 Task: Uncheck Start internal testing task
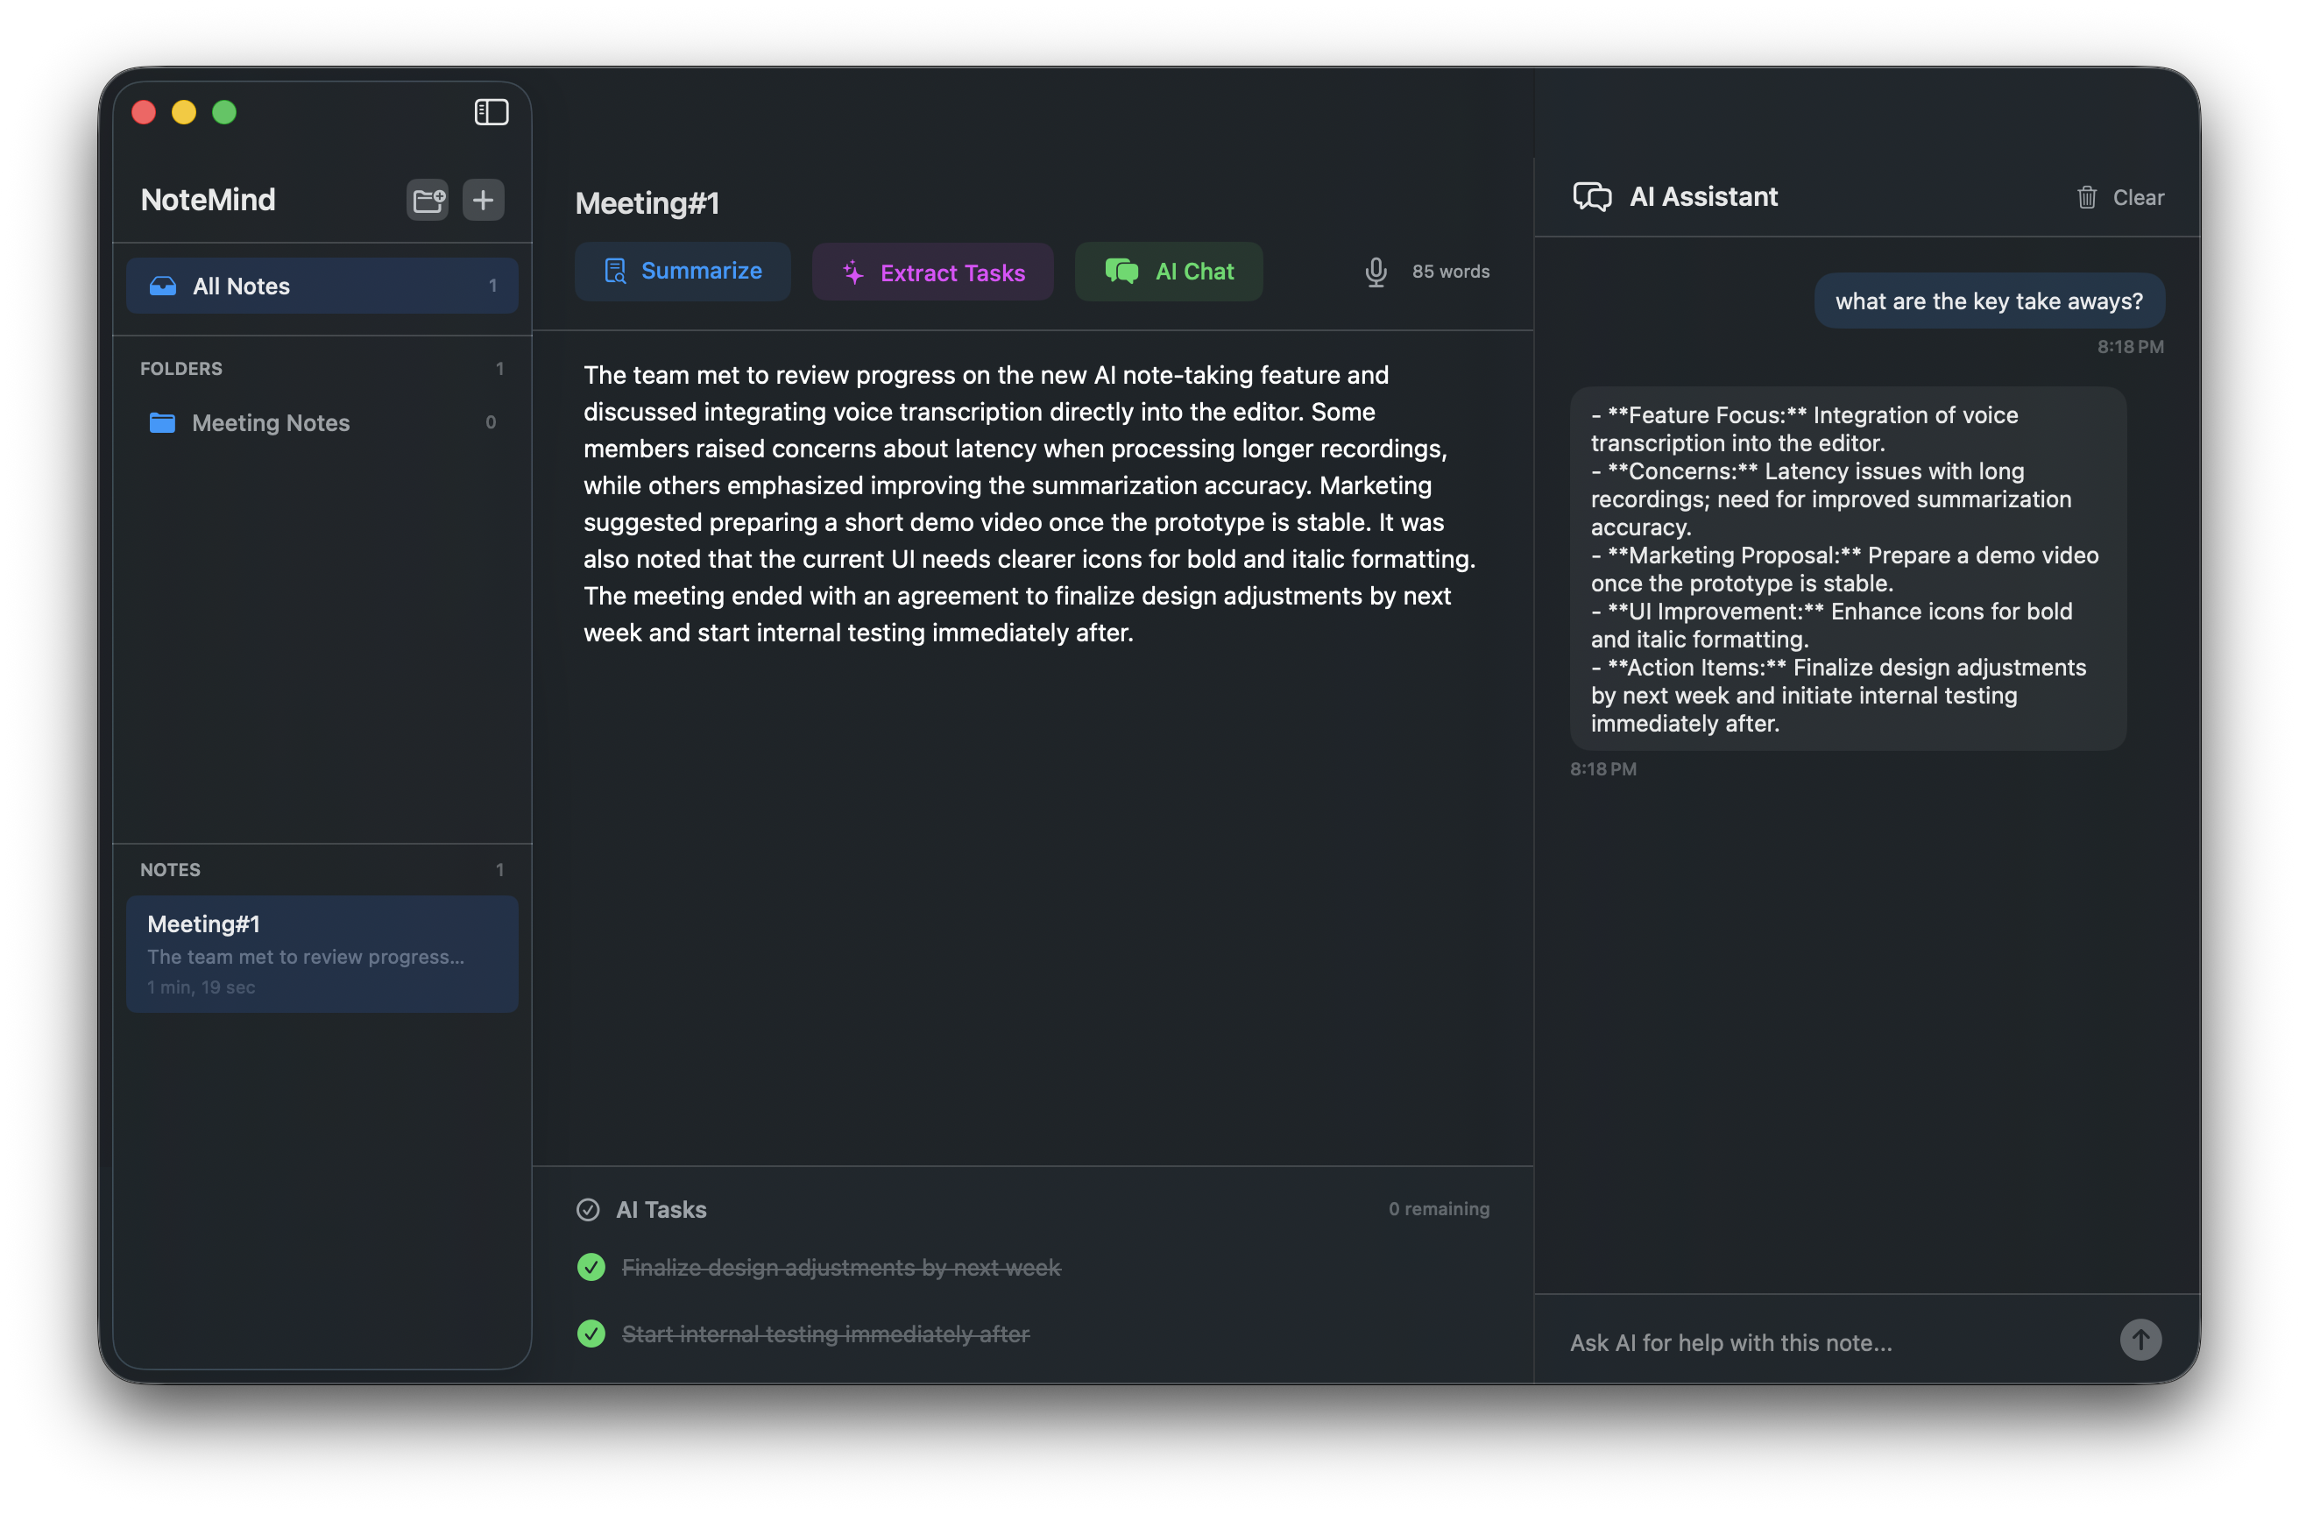click(x=591, y=1334)
